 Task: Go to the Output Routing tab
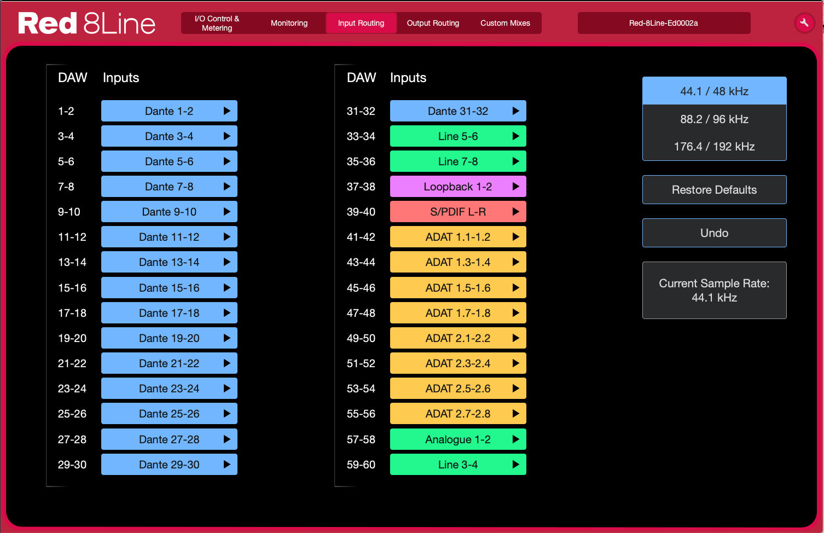[433, 23]
